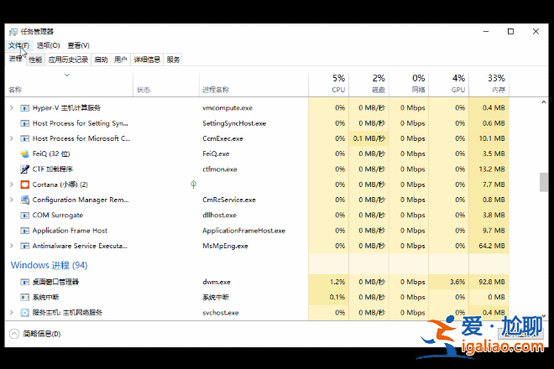The height and width of the screenshot is (369, 554).
Task: Sort by the GPU 4% column header
Action: click(x=449, y=84)
